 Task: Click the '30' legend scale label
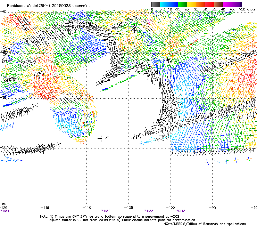point(205,9)
